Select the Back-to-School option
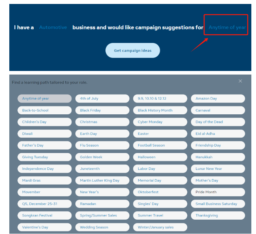The width and height of the screenshot is (256, 234). 44,110
